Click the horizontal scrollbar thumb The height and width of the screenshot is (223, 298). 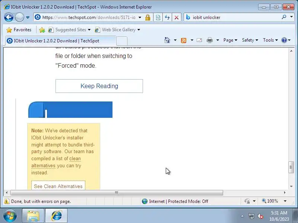tap(117, 193)
